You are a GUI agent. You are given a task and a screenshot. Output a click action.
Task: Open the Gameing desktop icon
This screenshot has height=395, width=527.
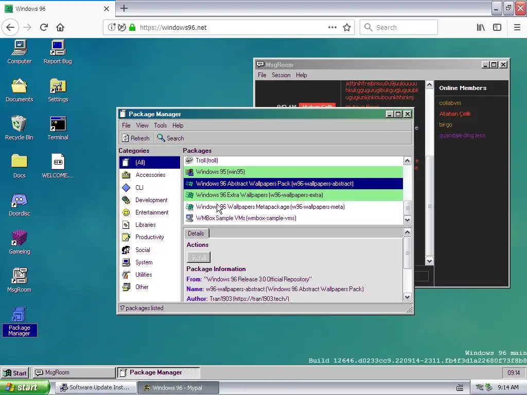click(20, 242)
